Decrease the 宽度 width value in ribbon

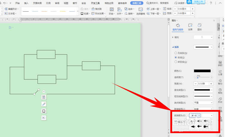pyautogui.click(x=175, y=13)
